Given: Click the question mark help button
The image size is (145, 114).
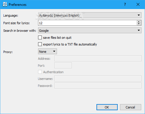Looking at the screenshot, I should coord(125,4).
